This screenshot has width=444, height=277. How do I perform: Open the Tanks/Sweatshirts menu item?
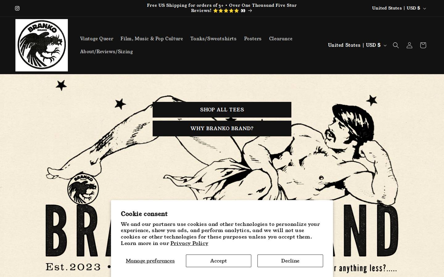tap(213, 39)
